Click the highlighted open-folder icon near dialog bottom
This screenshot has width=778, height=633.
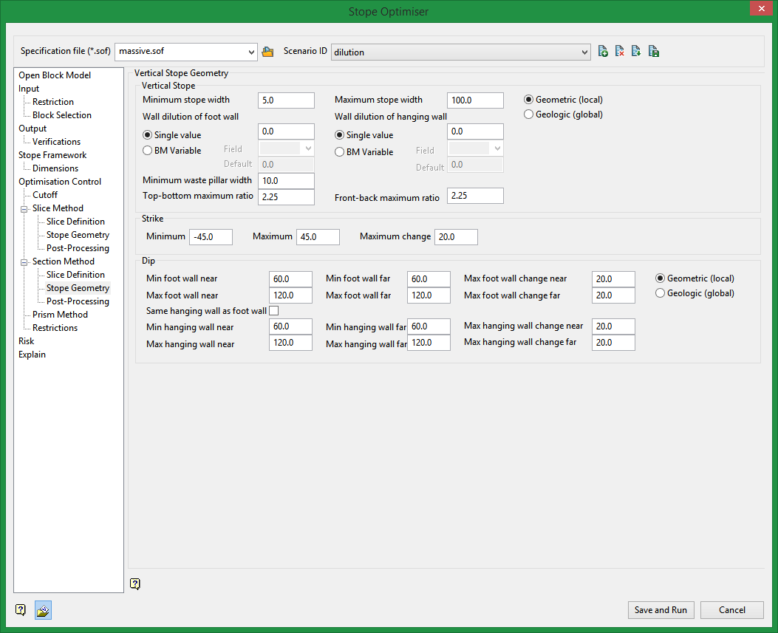[43, 610]
